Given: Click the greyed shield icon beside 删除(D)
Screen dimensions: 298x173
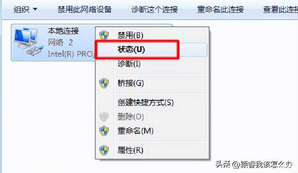Looking at the screenshot, I should tap(104, 117).
